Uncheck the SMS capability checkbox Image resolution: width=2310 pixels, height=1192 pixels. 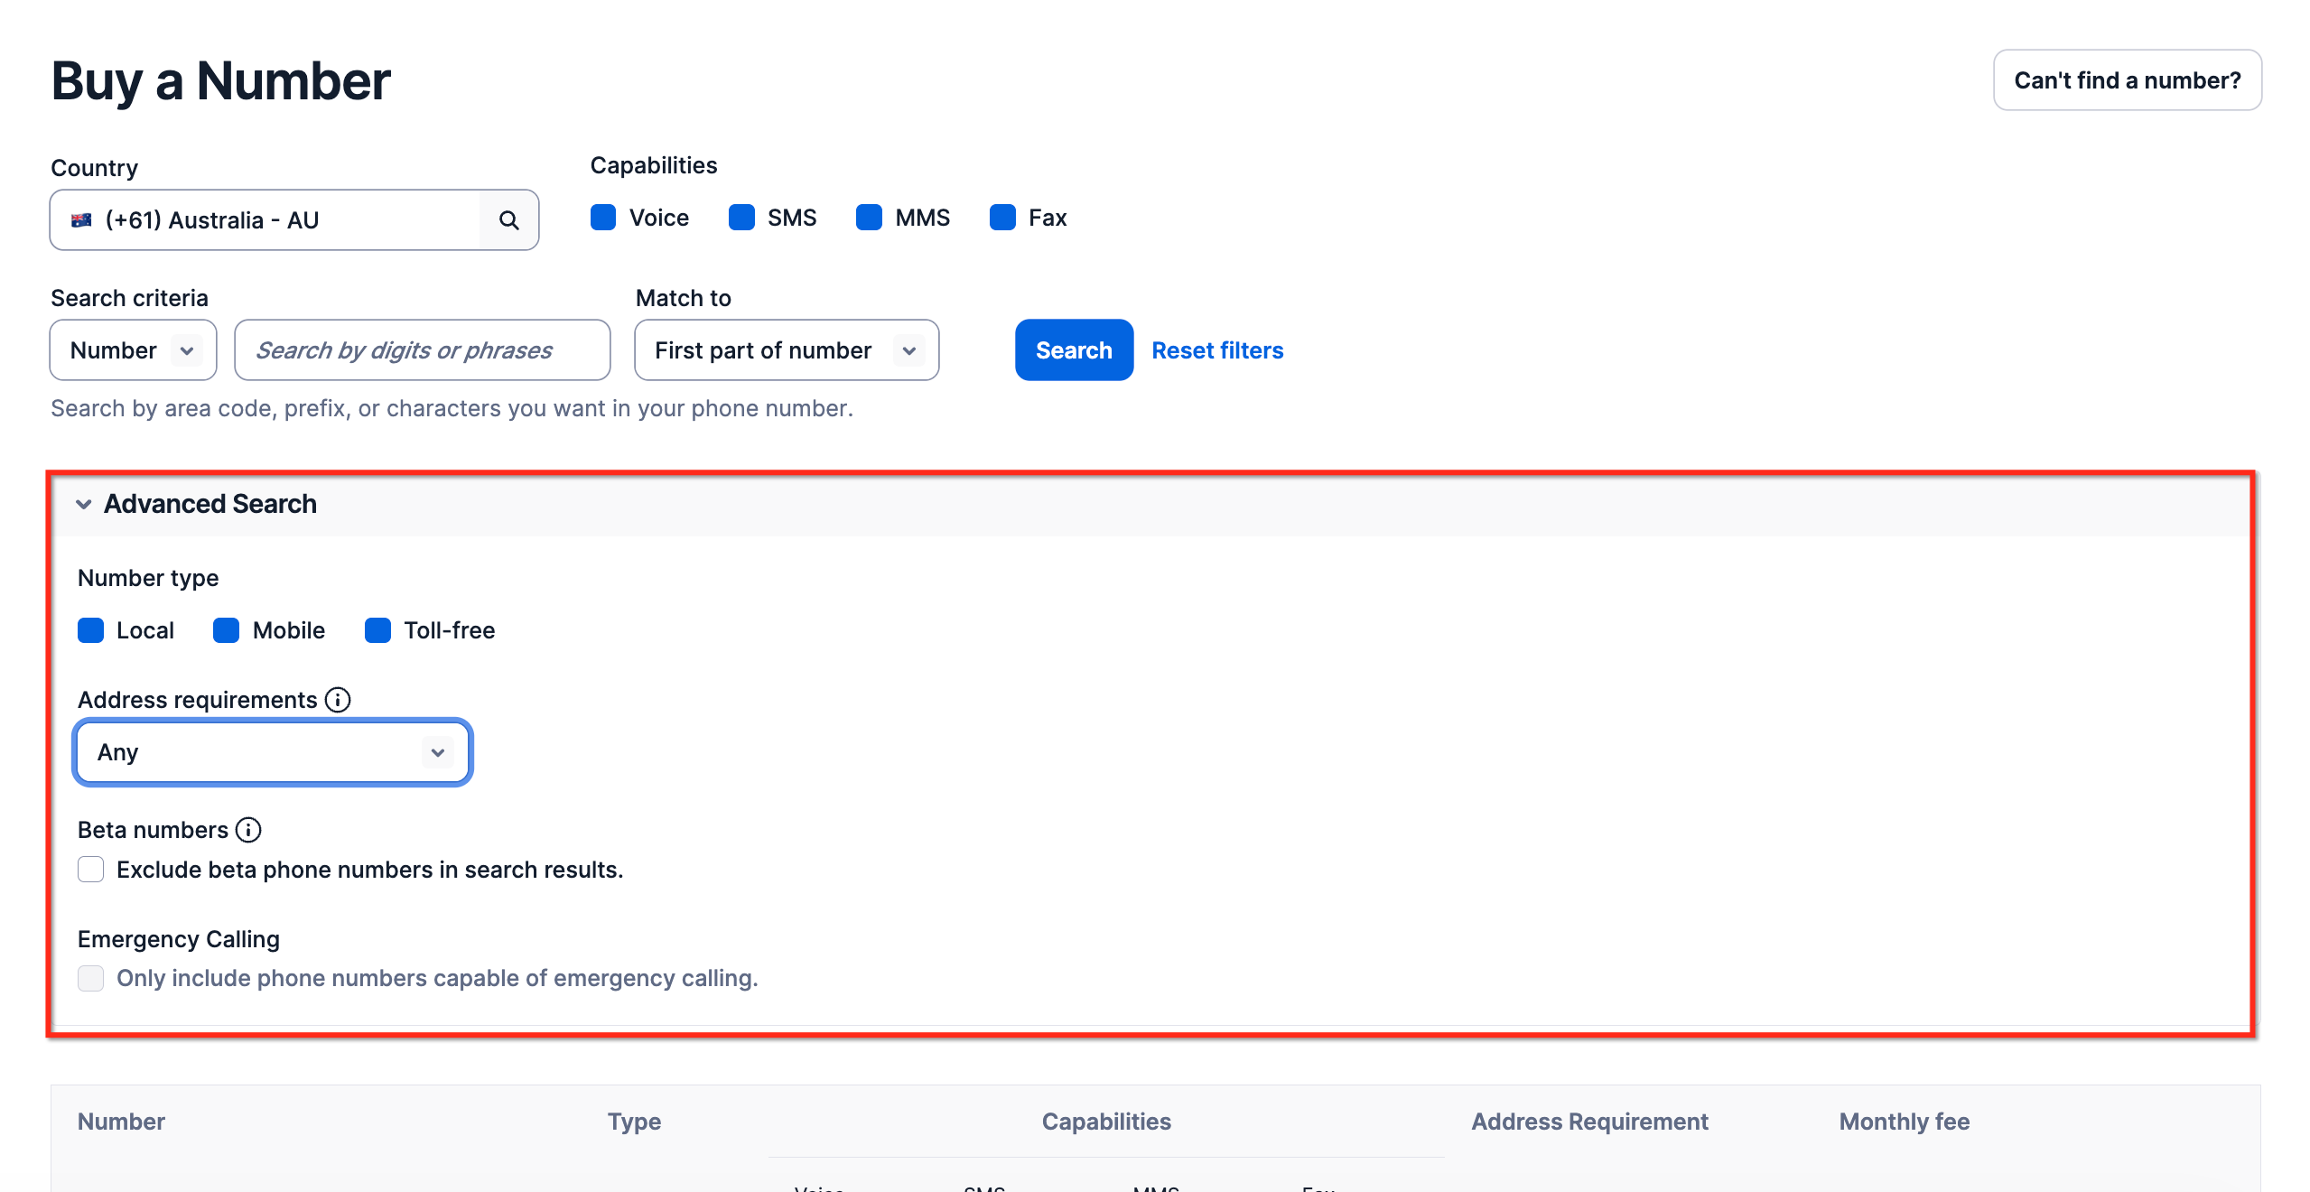pyautogui.click(x=741, y=218)
